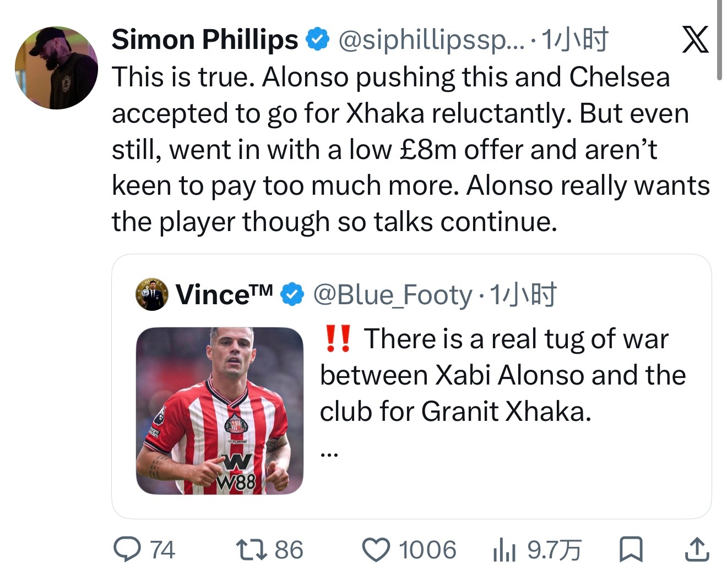Click Simon Phillips' blue verified badge

[x=318, y=40]
